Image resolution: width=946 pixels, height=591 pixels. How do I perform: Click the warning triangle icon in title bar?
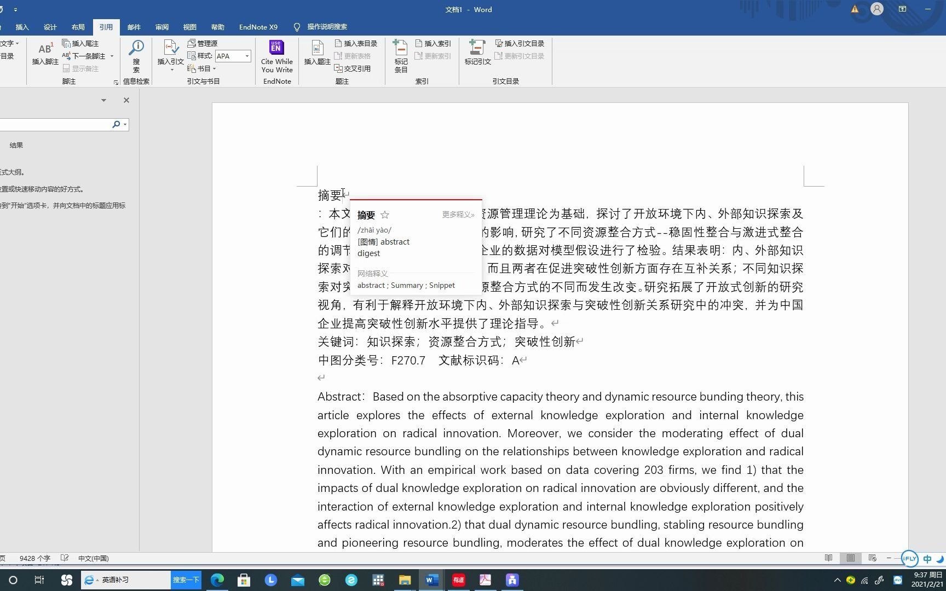tap(855, 9)
